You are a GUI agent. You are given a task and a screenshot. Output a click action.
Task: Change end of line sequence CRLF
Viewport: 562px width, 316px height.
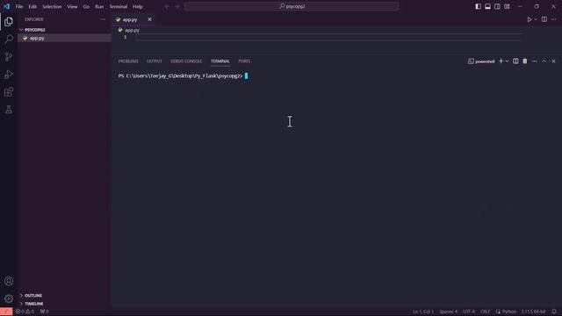tap(485, 312)
